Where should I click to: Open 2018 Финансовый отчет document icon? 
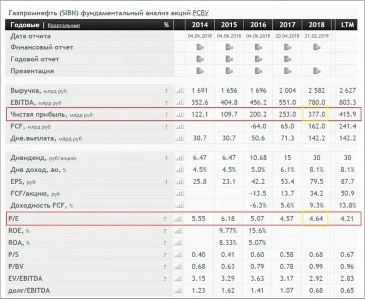317,47
